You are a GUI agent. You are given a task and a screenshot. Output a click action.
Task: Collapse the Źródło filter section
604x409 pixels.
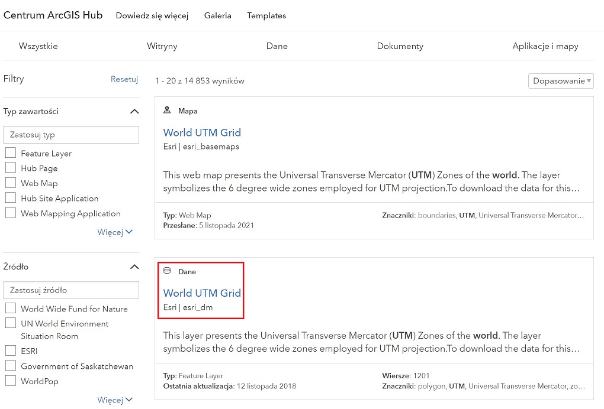coord(134,267)
